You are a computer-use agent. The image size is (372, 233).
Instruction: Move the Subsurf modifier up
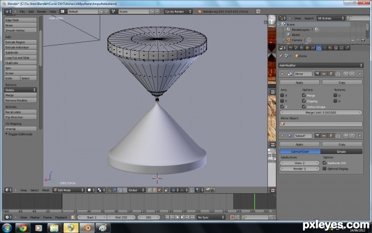(346, 135)
